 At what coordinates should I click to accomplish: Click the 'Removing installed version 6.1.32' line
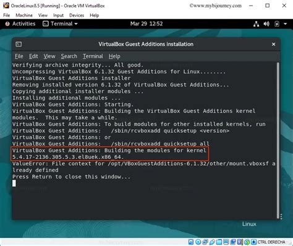[121, 85]
